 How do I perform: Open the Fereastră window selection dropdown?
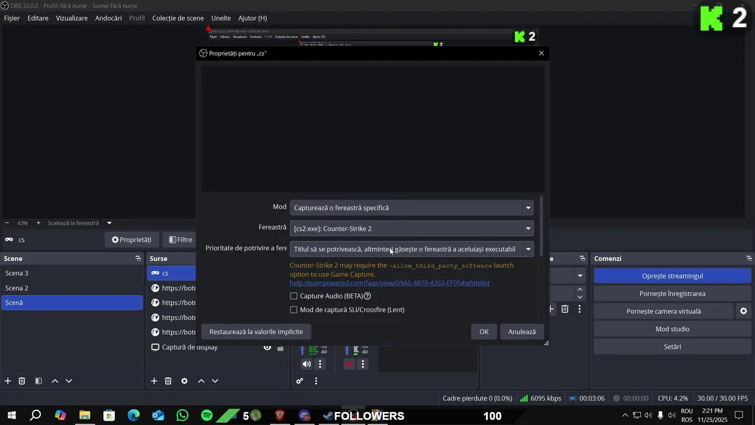[x=412, y=228]
